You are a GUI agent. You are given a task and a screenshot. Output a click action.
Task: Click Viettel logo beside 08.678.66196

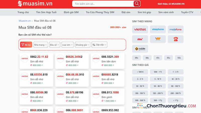tap(60, 94)
